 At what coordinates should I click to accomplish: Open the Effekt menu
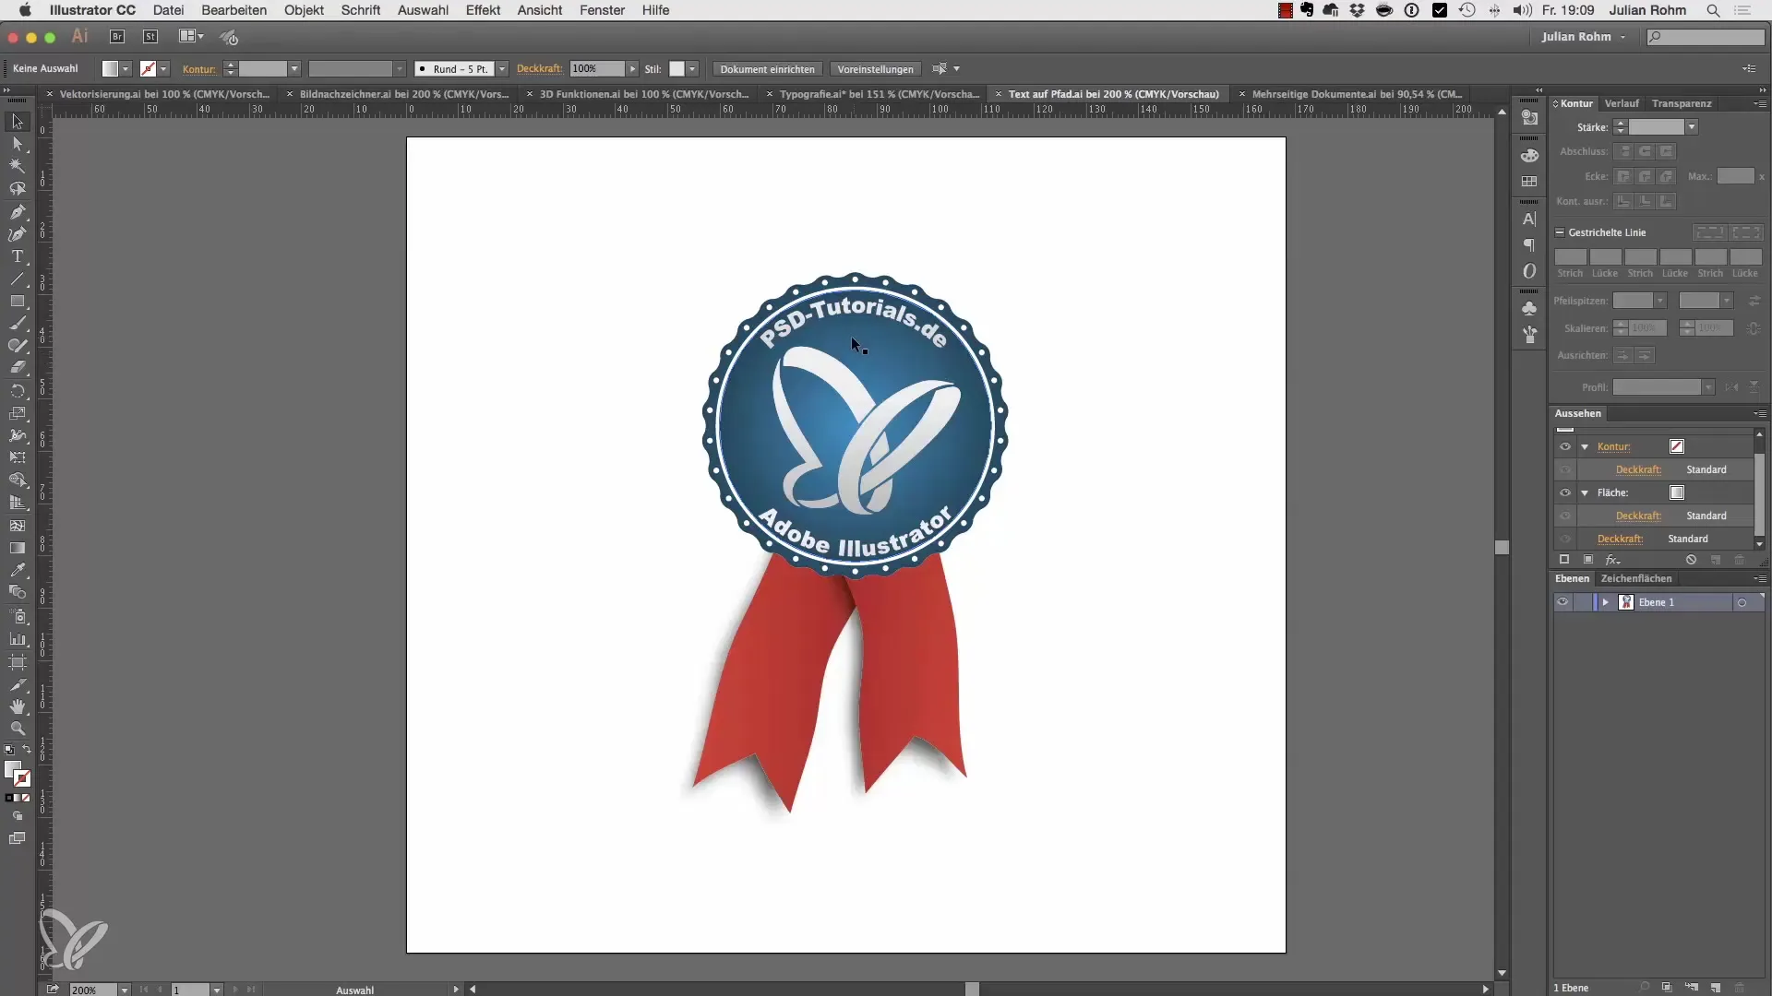tap(483, 10)
